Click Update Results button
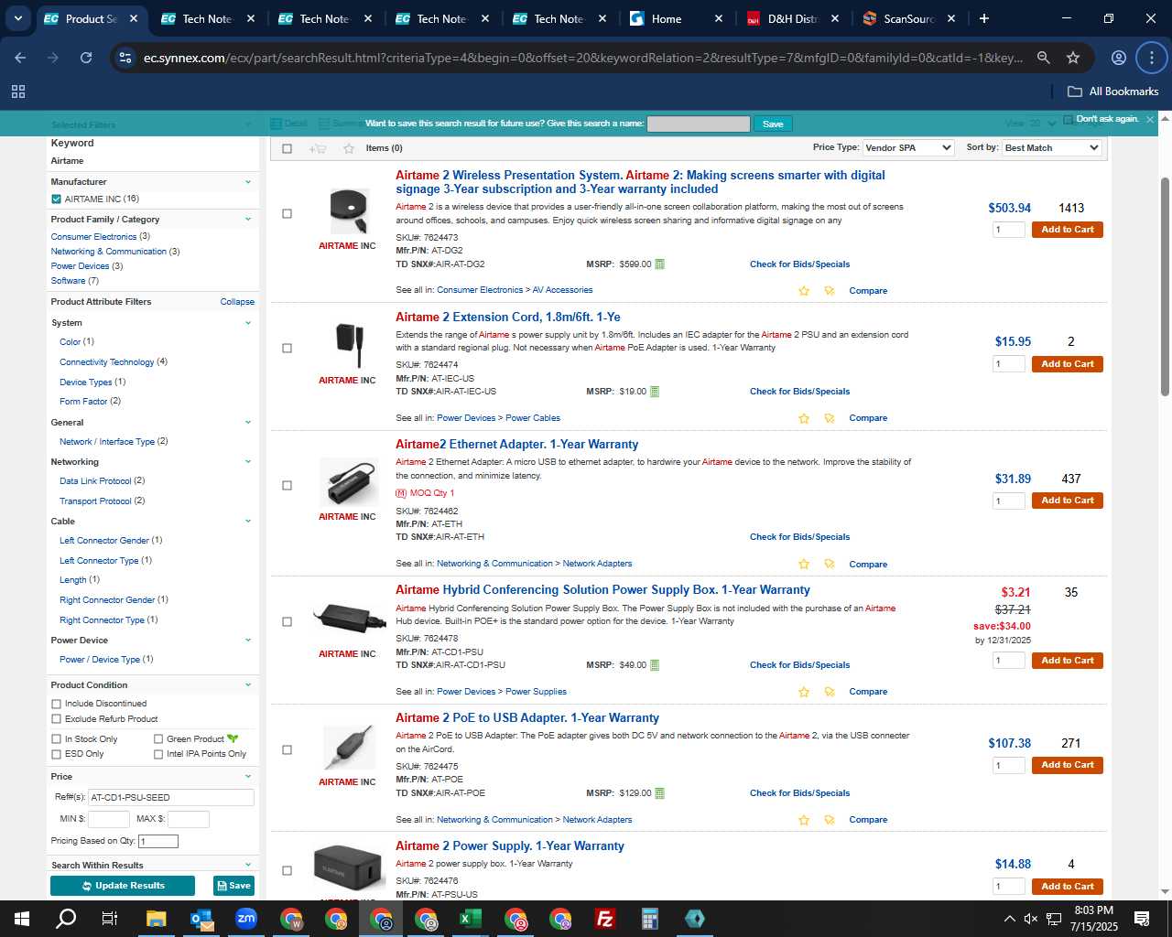 point(123,886)
